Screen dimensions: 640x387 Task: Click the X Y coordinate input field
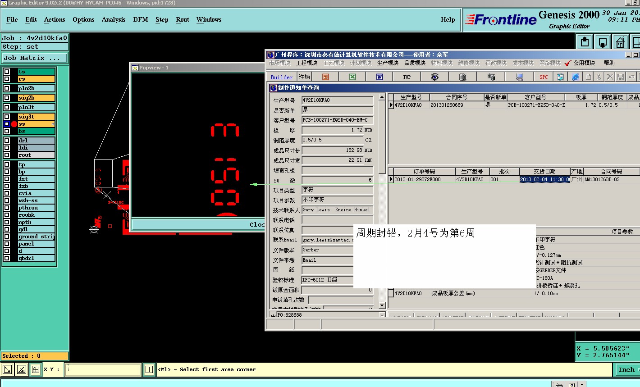[x=103, y=369]
